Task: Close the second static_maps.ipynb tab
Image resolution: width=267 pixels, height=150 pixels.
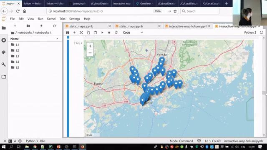Action: point(159,26)
